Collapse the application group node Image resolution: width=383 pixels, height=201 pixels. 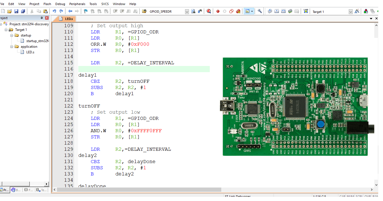(x=12, y=47)
